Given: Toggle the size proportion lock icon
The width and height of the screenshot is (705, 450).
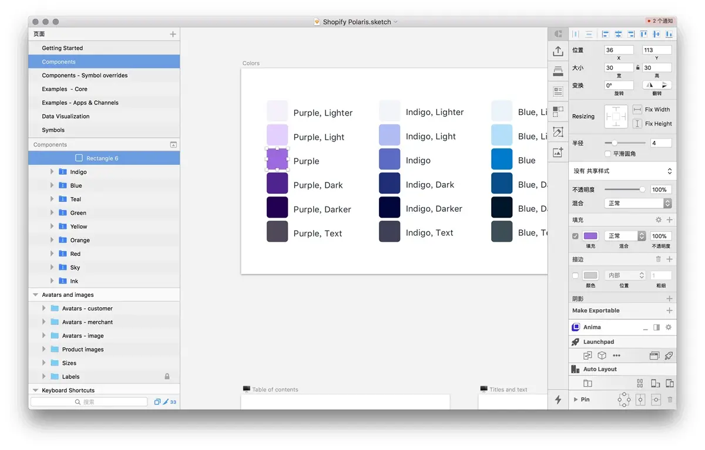Looking at the screenshot, I should tap(637, 68).
